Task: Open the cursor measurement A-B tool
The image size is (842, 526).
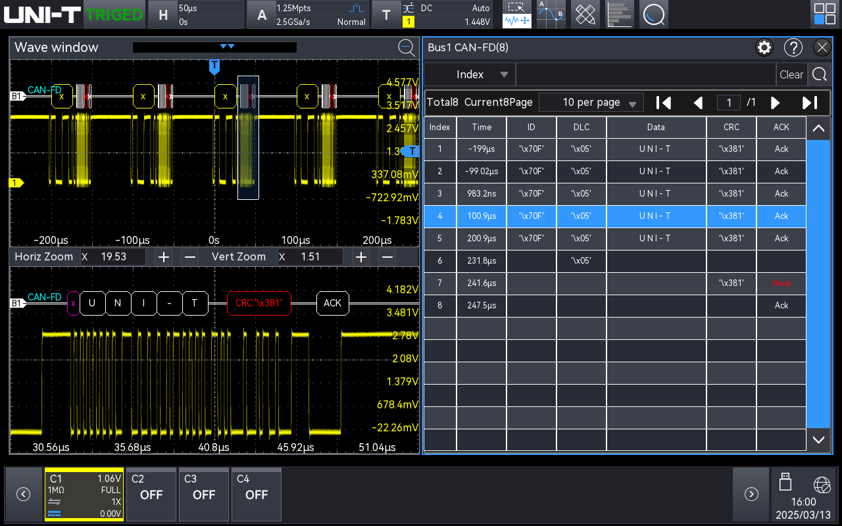Action: (x=551, y=14)
